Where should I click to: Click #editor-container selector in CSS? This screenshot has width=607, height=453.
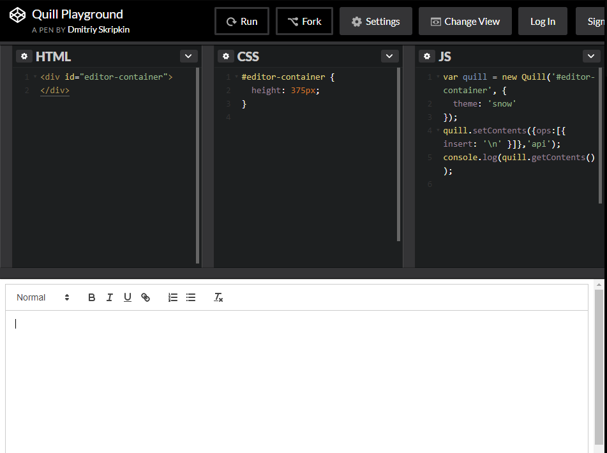283,77
